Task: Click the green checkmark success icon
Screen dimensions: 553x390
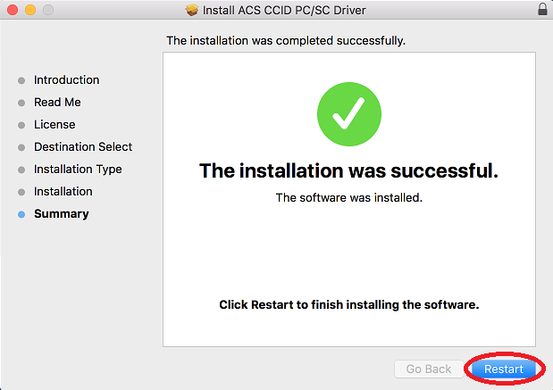Action: click(349, 114)
